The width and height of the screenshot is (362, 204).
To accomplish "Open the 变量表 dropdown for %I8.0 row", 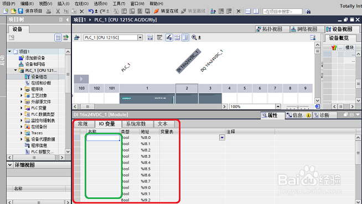I will [222, 137].
